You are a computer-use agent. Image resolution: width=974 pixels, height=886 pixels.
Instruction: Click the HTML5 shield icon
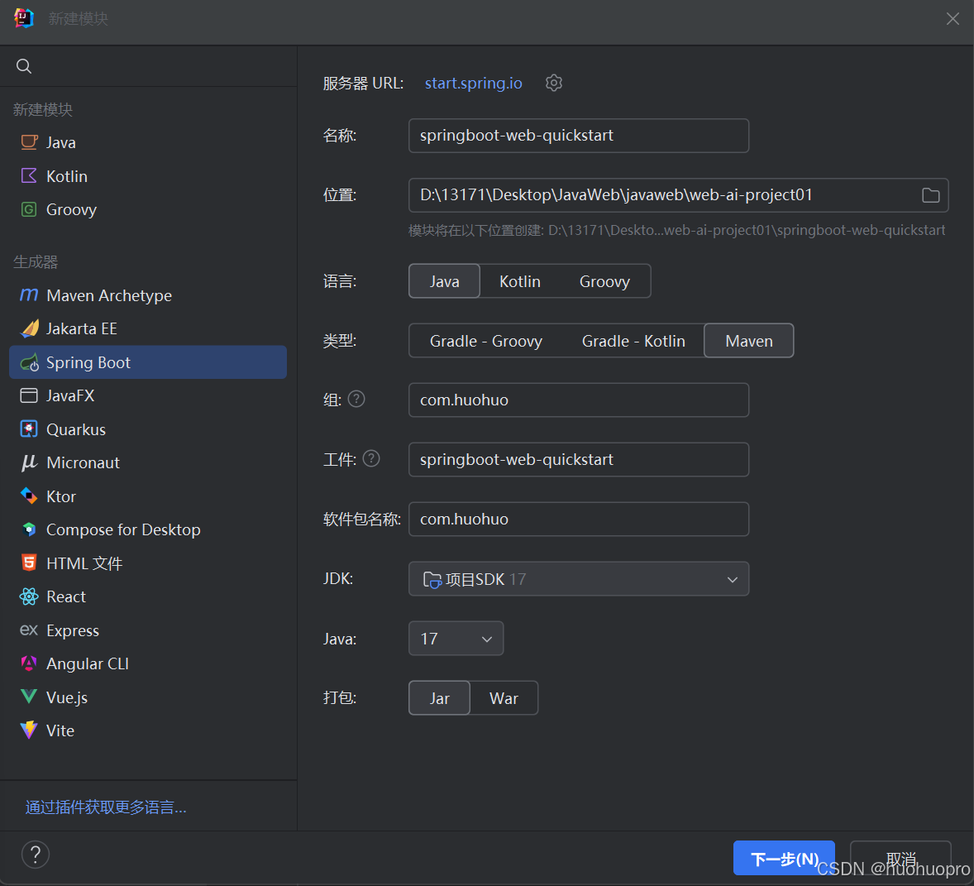pyautogui.click(x=29, y=563)
